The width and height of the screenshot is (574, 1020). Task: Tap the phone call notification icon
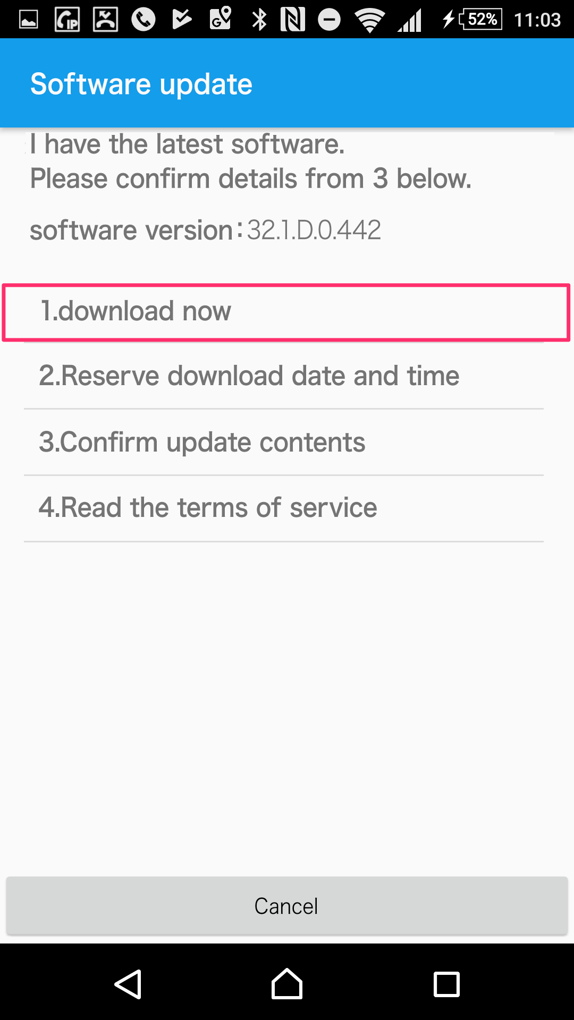pos(143,20)
